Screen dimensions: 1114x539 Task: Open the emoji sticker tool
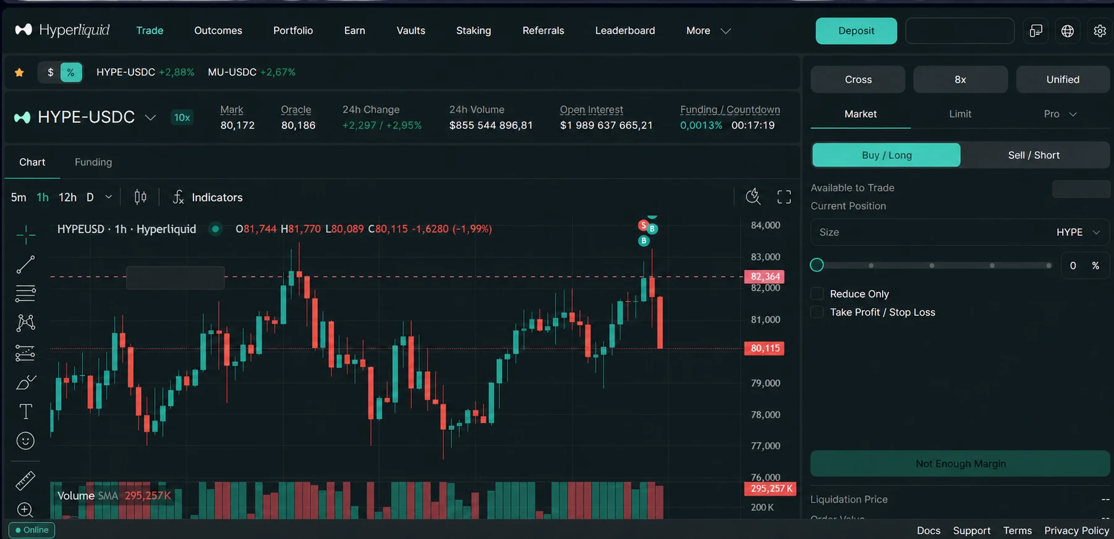(x=25, y=441)
